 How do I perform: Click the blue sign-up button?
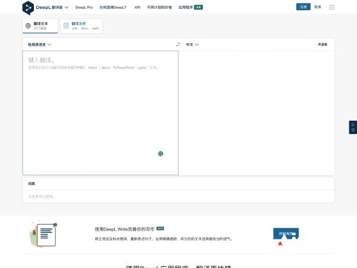303,7
